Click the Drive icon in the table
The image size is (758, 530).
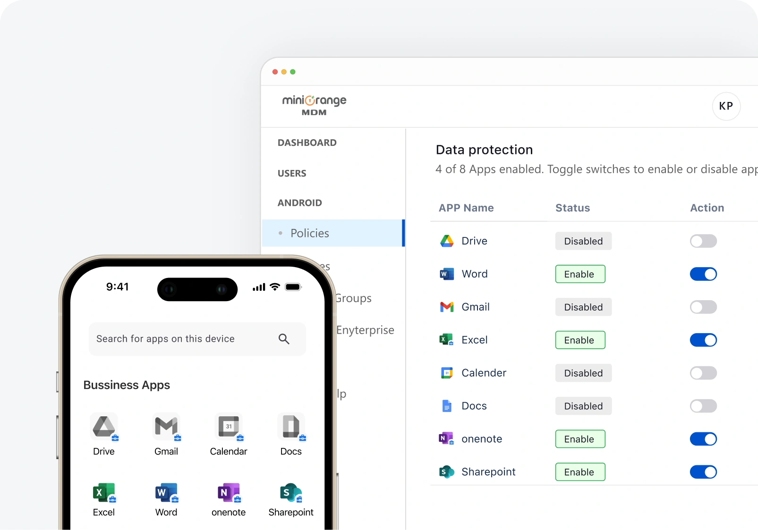[447, 241]
